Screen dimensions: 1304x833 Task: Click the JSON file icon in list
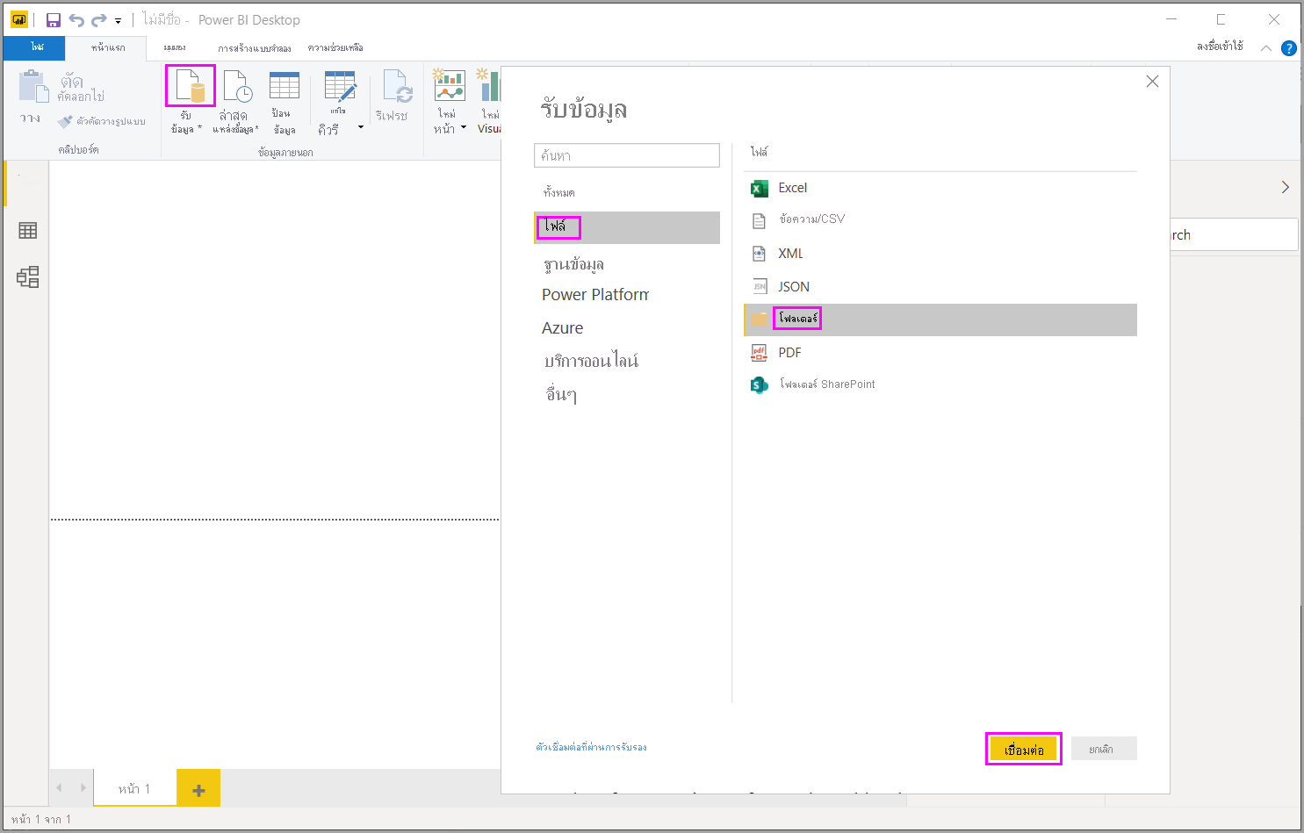(x=760, y=286)
